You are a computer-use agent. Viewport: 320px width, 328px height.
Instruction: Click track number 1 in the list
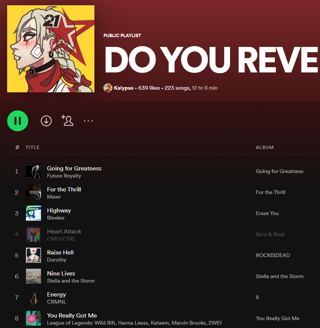click(17, 172)
